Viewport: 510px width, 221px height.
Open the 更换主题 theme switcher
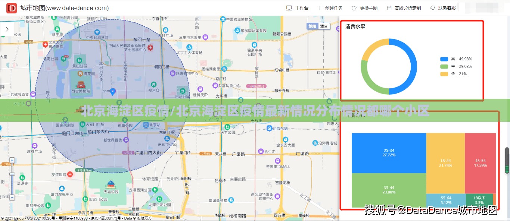tap(365, 8)
